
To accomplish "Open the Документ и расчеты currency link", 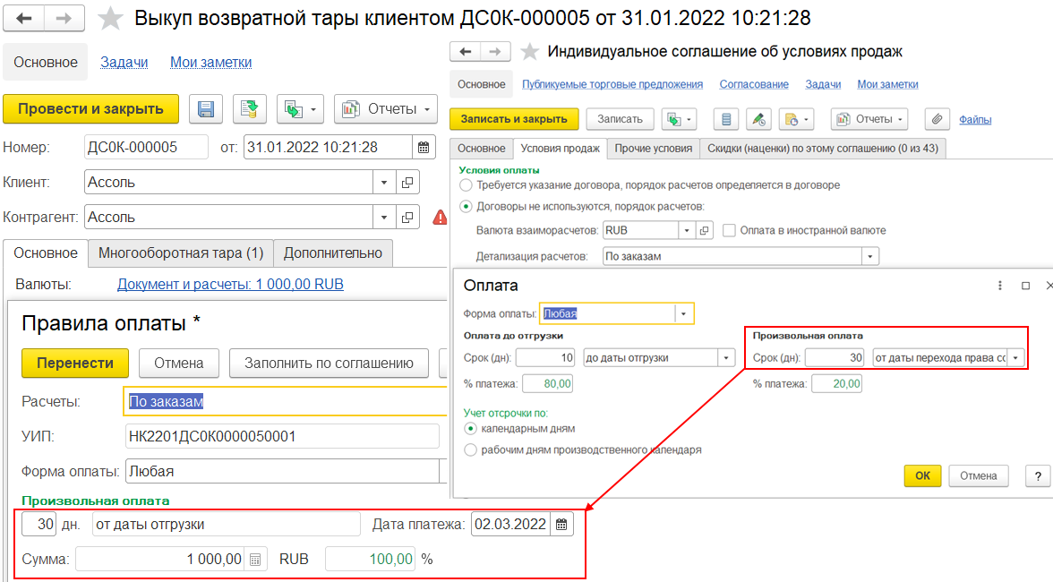I will point(230,285).
